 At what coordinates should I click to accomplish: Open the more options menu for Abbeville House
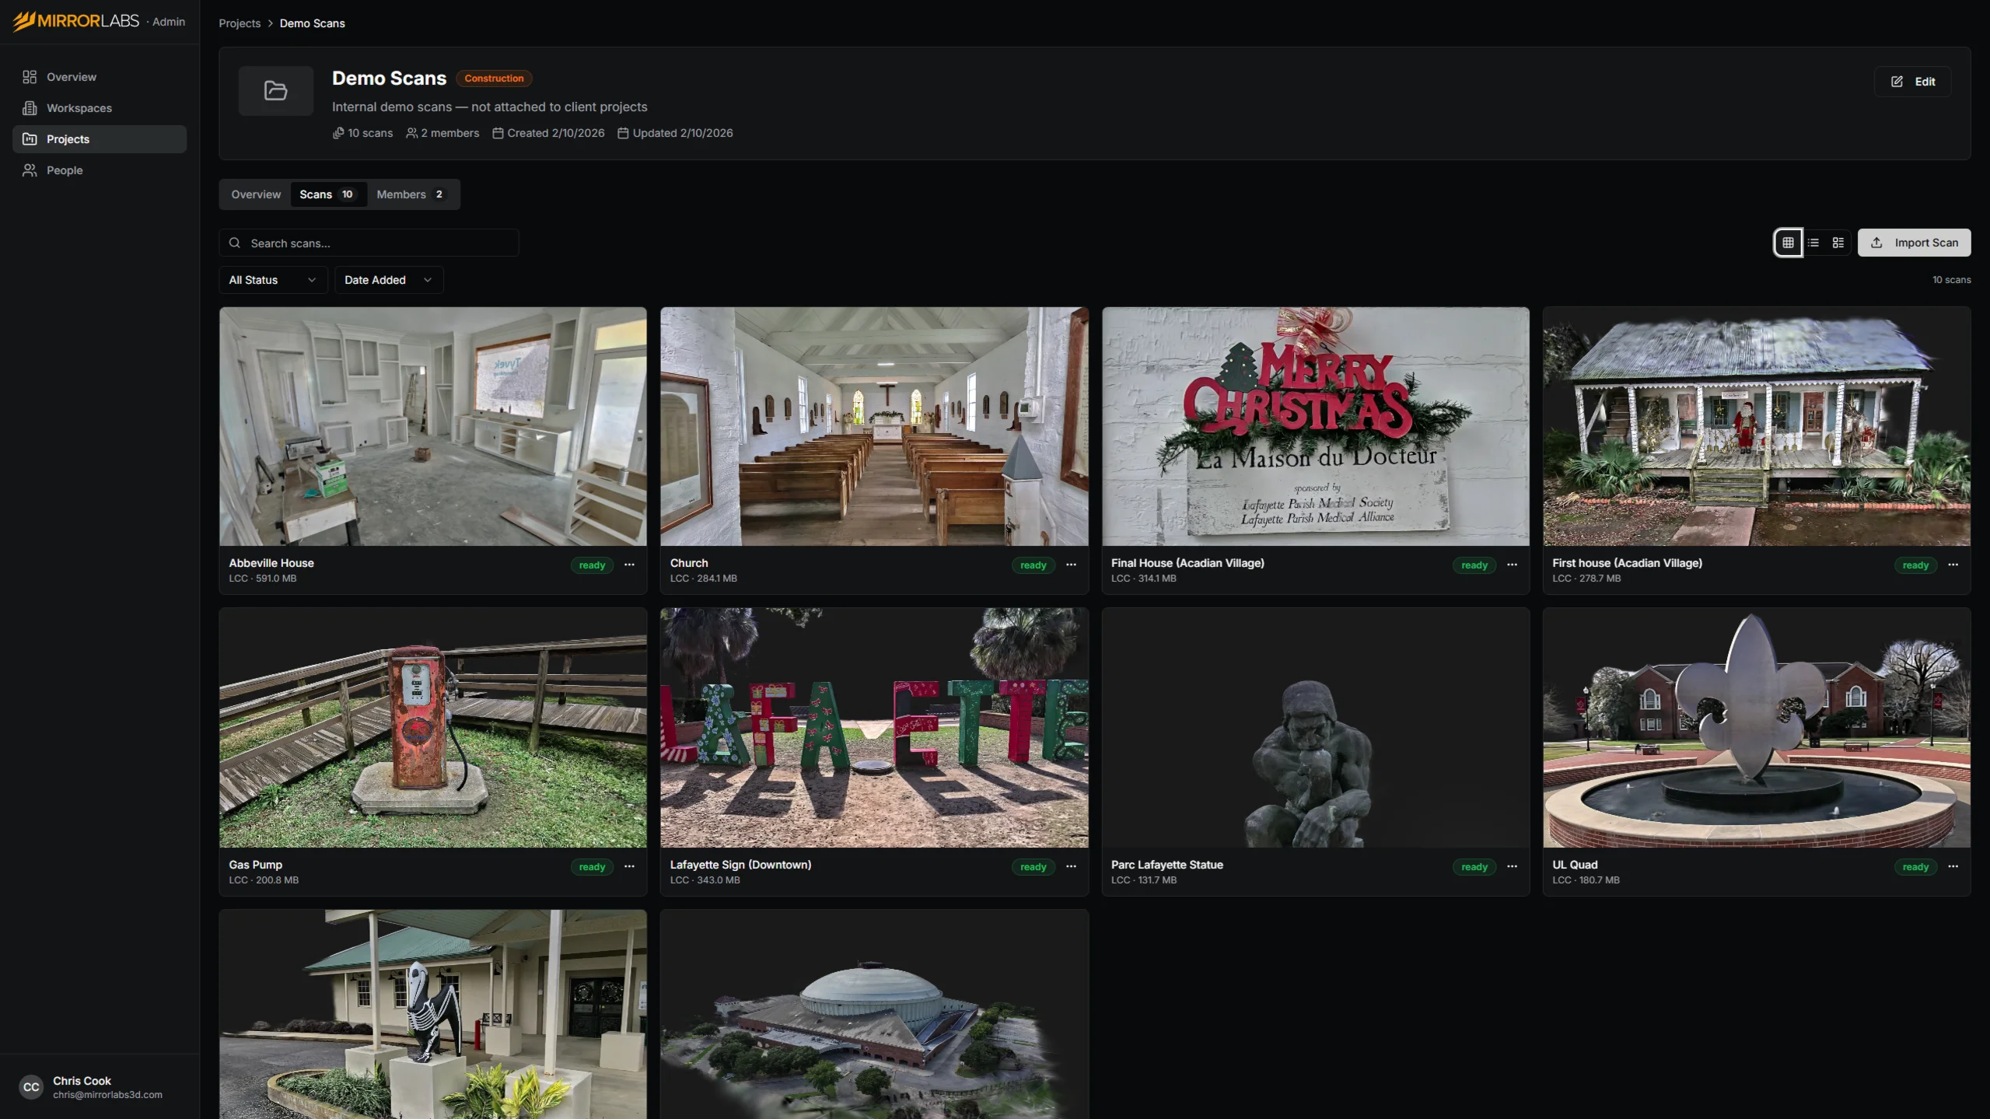[629, 565]
